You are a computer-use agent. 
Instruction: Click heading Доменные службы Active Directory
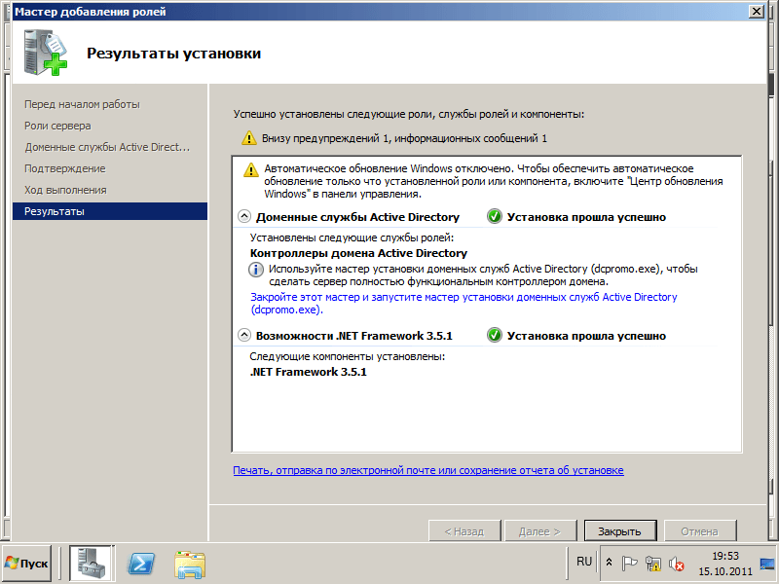click(x=357, y=217)
